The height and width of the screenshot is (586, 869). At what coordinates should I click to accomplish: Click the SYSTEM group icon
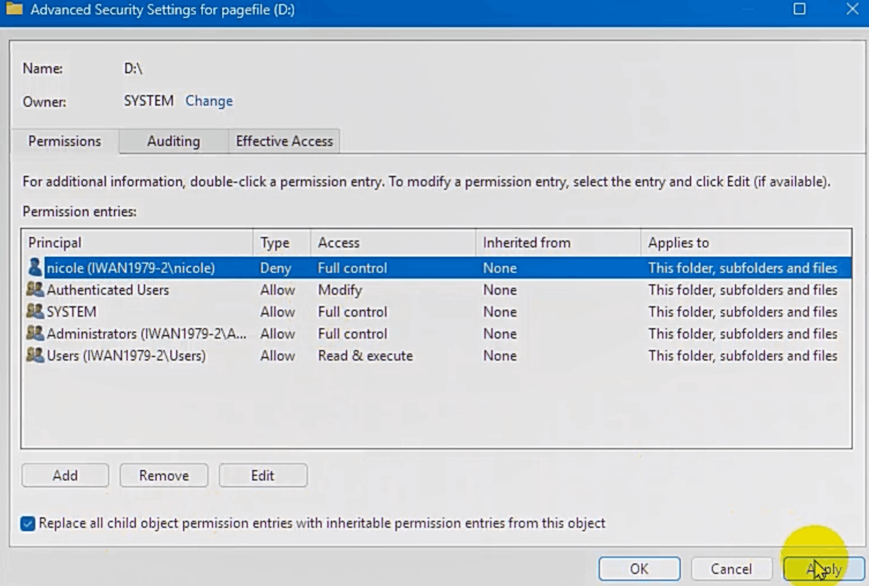(x=35, y=311)
